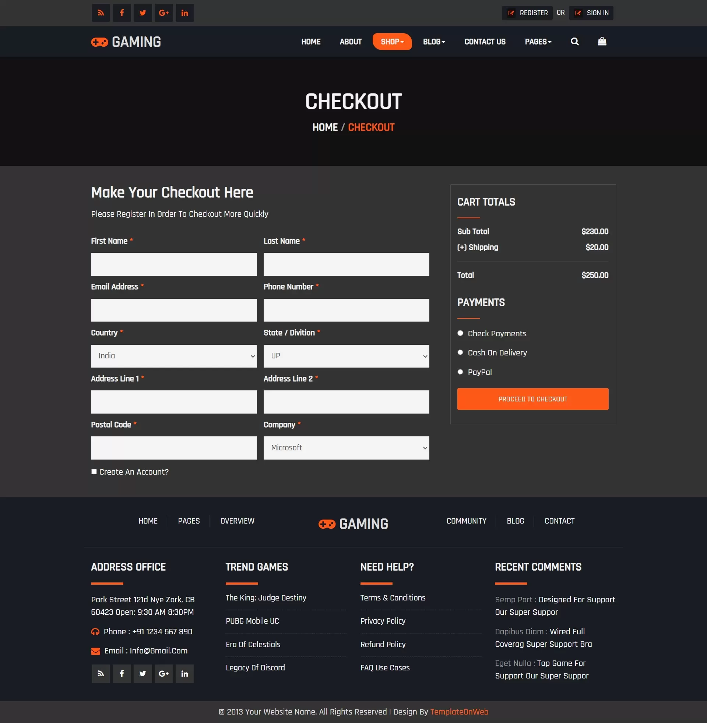Open LinkedIn icon in top bar
Image resolution: width=707 pixels, height=723 pixels.
click(x=184, y=13)
